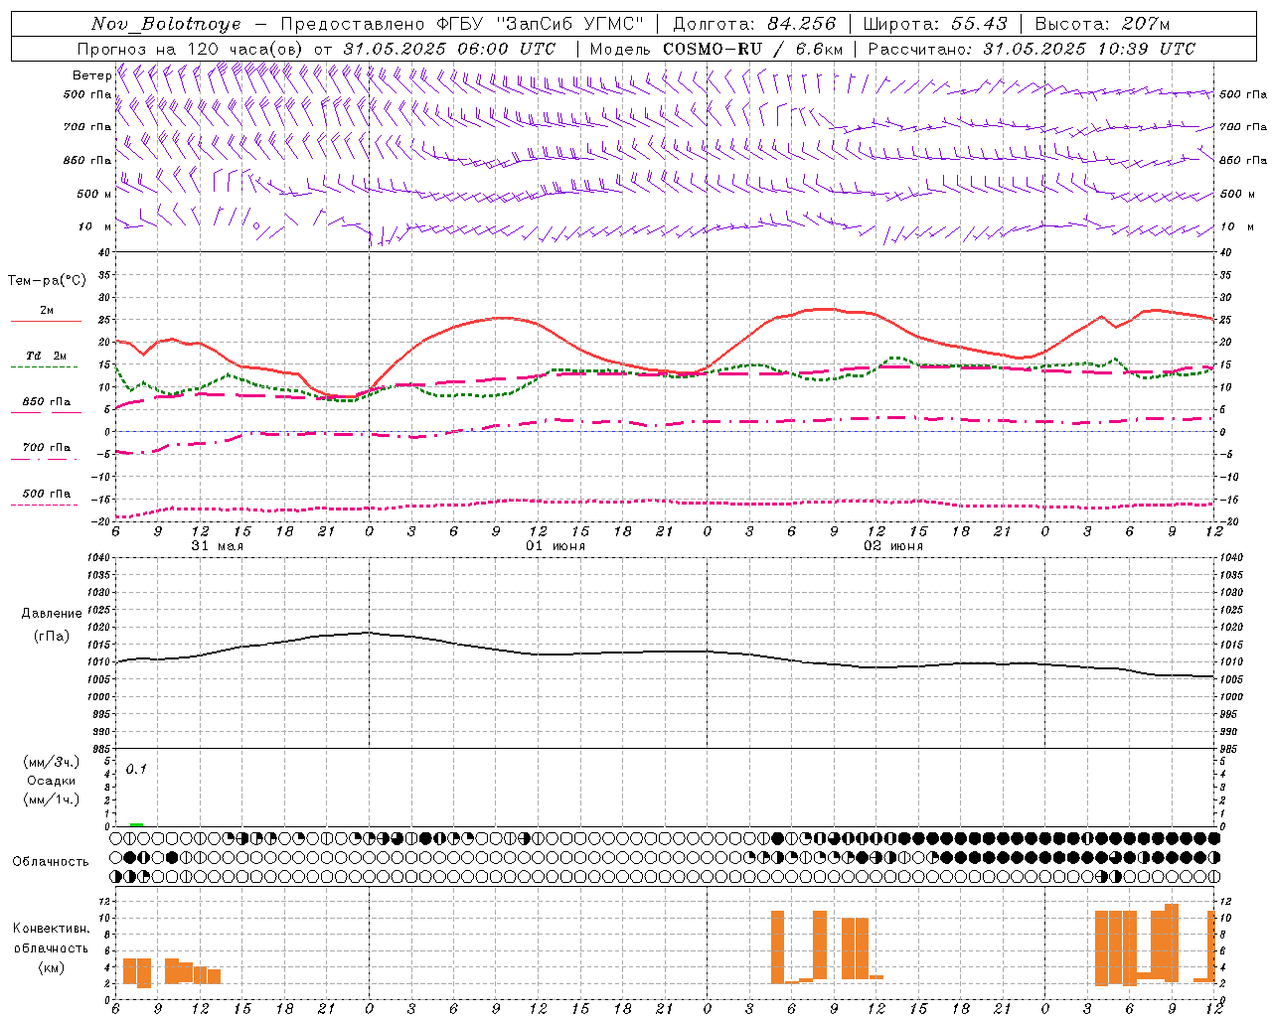Select the text "Прогноз на 120 часа(ов)"

click(x=191, y=49)
